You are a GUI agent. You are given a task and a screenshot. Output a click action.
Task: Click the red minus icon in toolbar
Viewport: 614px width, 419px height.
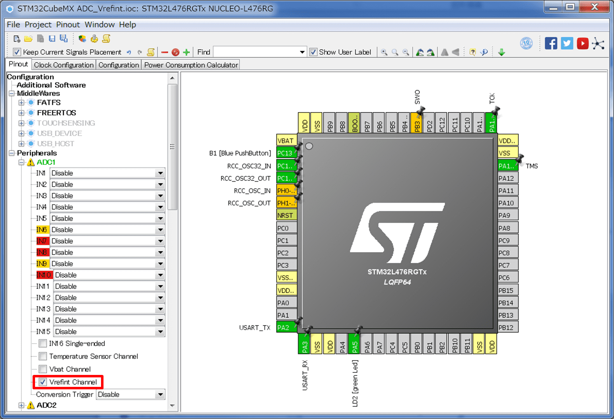pos(165,52)
